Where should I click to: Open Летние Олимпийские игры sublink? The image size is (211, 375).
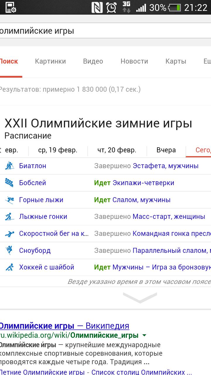click(x=43, y=372)
